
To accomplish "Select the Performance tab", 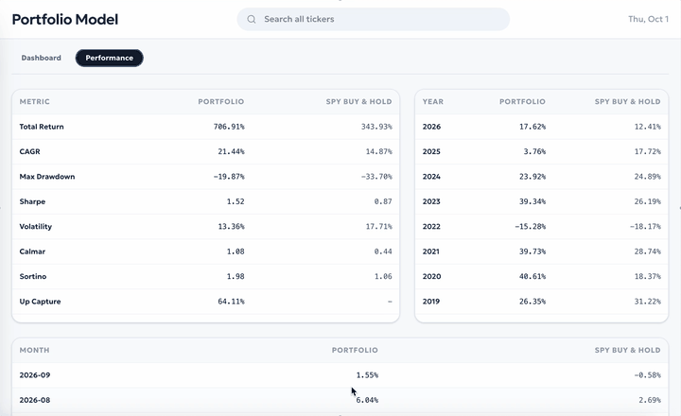I will point(109,58).
